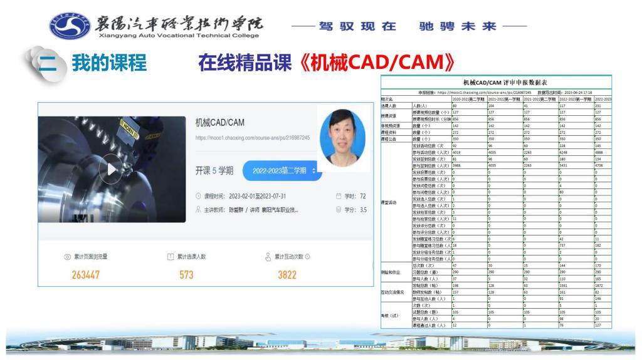Click the college logo emblem at top left
The height and width of the screenshot is (360, 642).
(69, 26)
